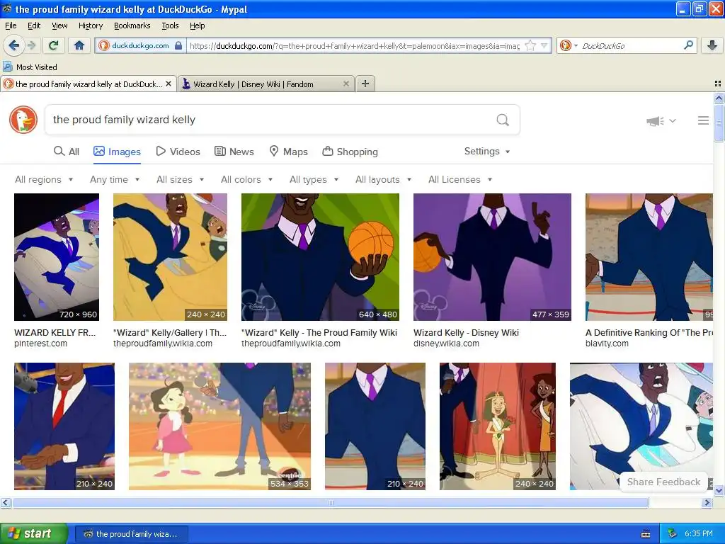Open the Help menu
Viewport: 725px width, 544px height.
point(197,25)
